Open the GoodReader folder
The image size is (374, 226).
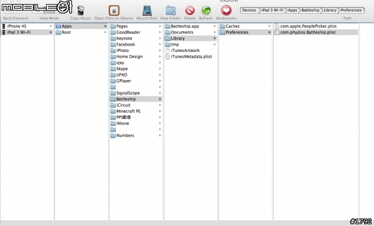point(136,32)
